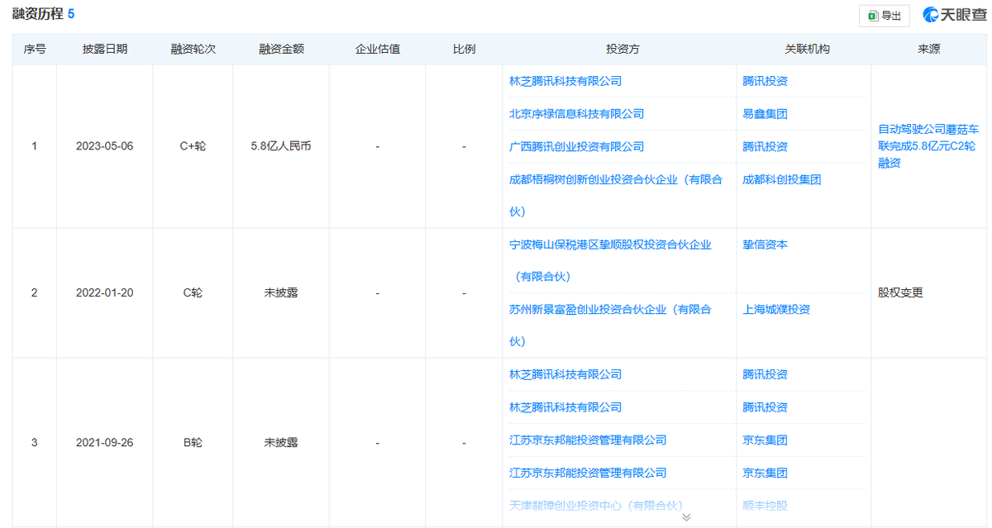Open 成都梧桐树创新创业投资合伙企业 link
This screenshot has width=992, height=528.
[617, 195]
